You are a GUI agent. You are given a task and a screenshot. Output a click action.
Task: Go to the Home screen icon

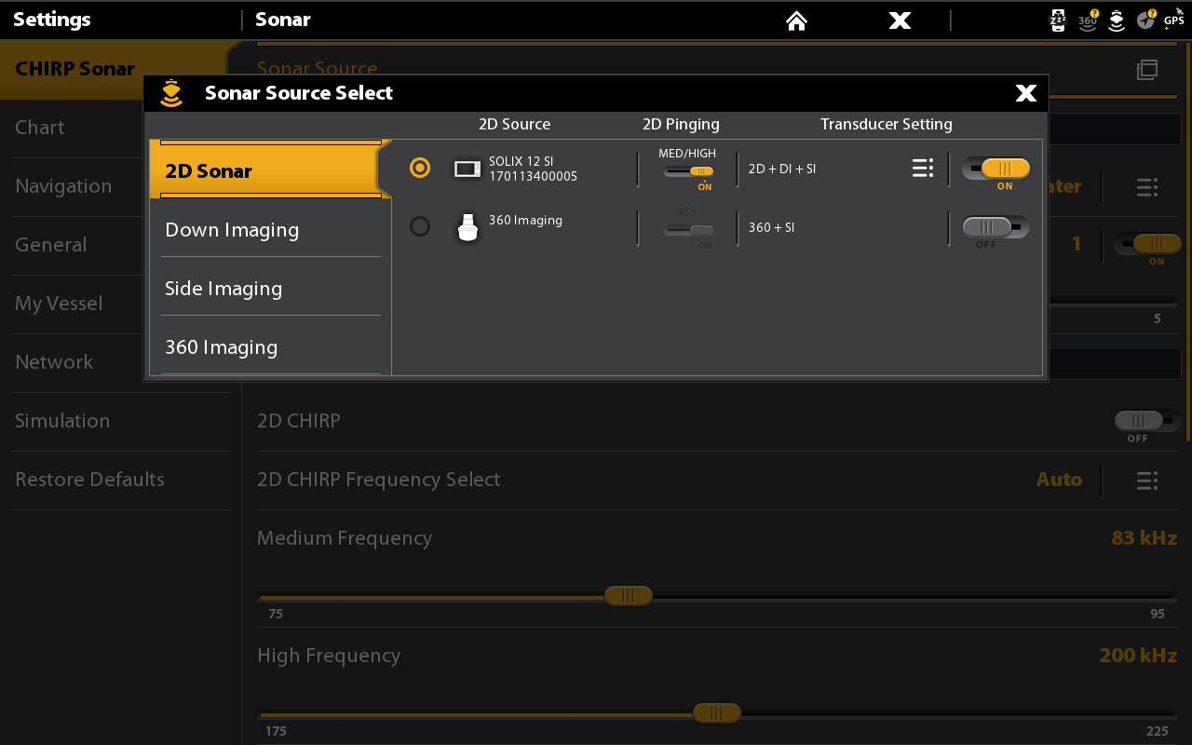[x=796, y=20]
